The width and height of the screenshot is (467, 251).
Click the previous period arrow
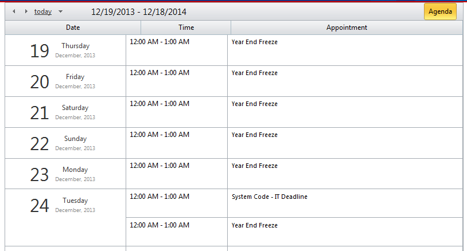[x=14, y=11]
